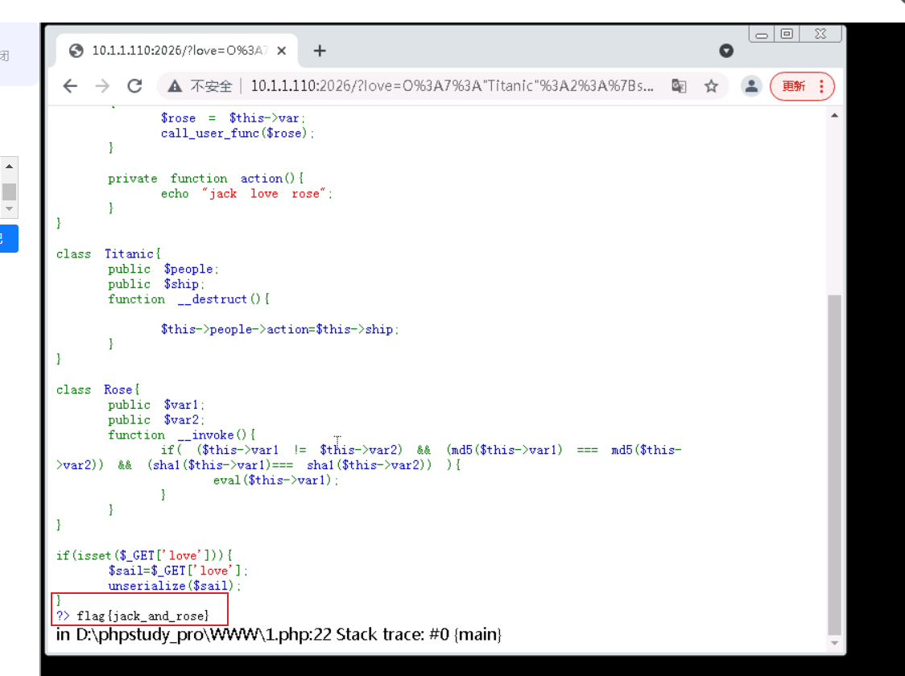Toggle the bookmark star for this page
This screenshot has width=905, height=676.
pyautogui.click(x=711, y=84)
